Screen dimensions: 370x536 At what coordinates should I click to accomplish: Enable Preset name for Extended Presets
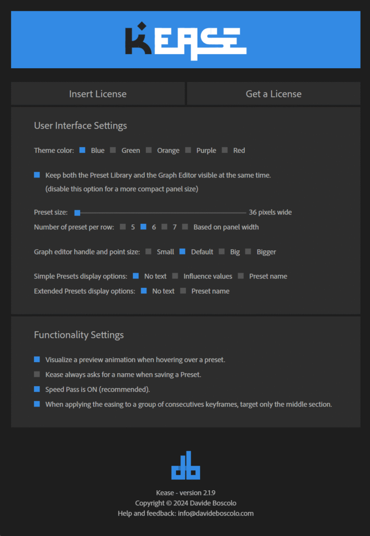[x=183, y=291]
